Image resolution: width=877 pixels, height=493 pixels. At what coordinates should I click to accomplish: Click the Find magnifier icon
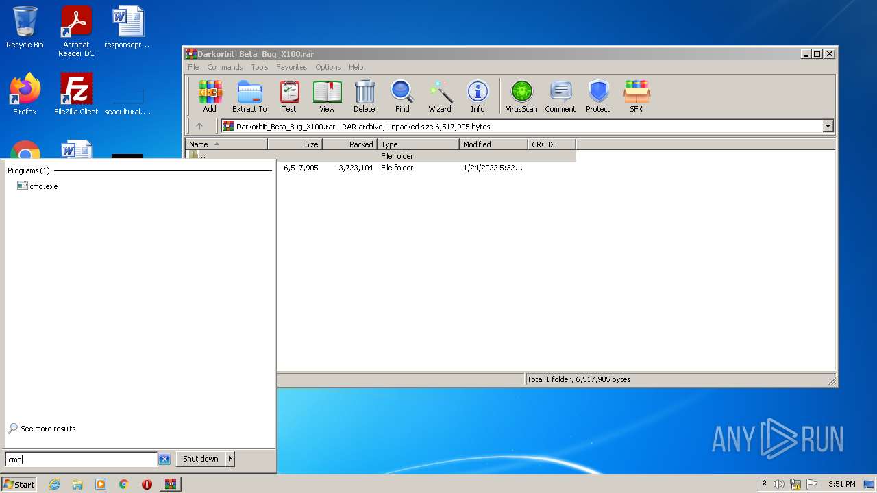coord(402,96)
